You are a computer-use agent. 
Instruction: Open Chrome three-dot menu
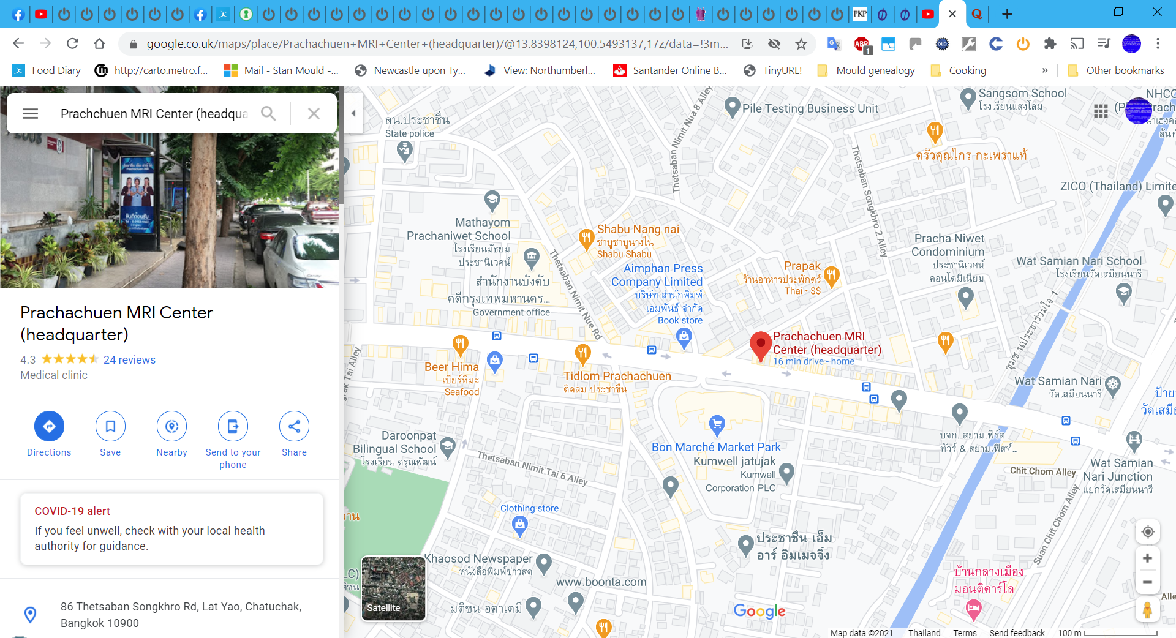point(1158,43)
